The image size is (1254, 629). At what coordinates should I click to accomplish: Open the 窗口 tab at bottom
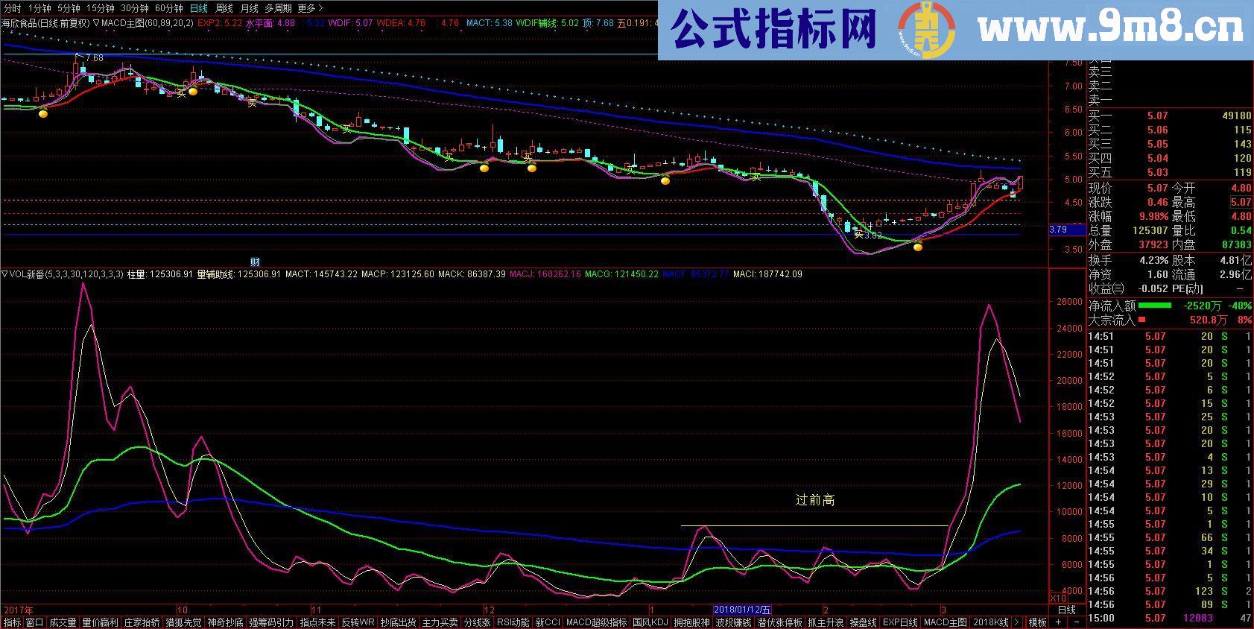click(x=34, y=622)
